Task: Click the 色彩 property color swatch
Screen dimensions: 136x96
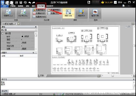Action: [x=22, y=37]
